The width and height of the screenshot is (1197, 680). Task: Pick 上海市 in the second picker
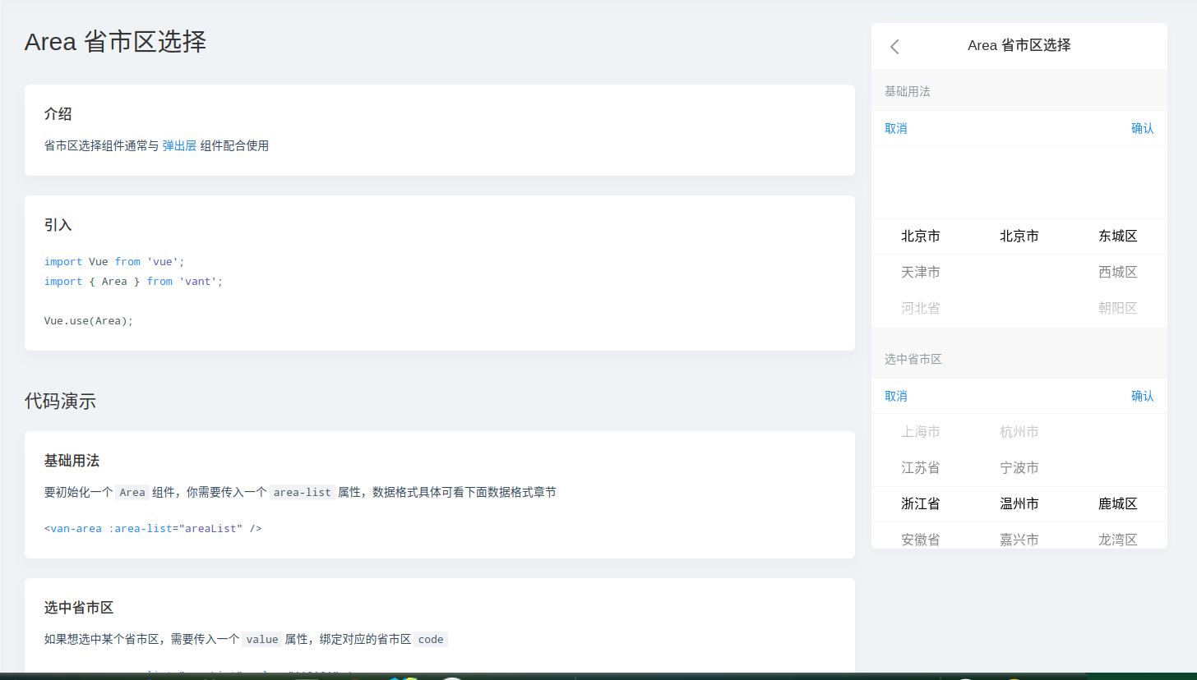click(x=921, y=432)
